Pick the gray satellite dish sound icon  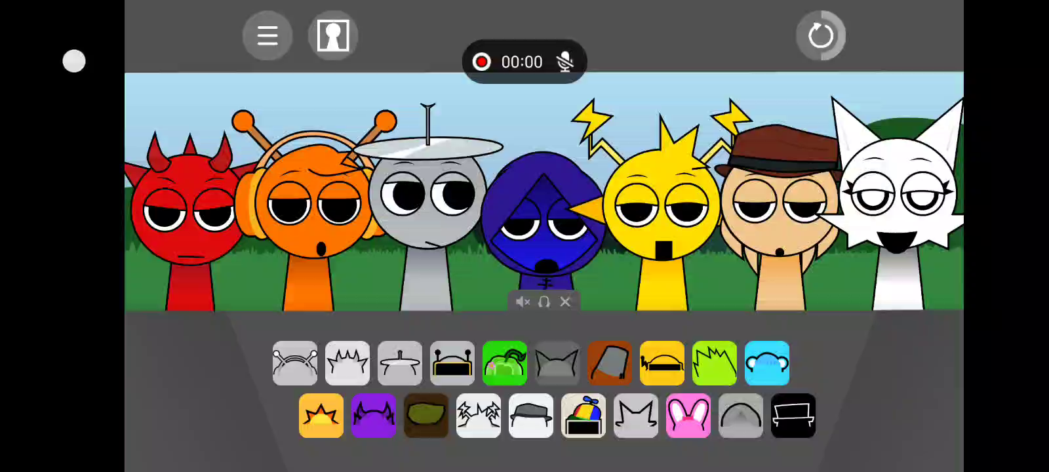point(400,363)
